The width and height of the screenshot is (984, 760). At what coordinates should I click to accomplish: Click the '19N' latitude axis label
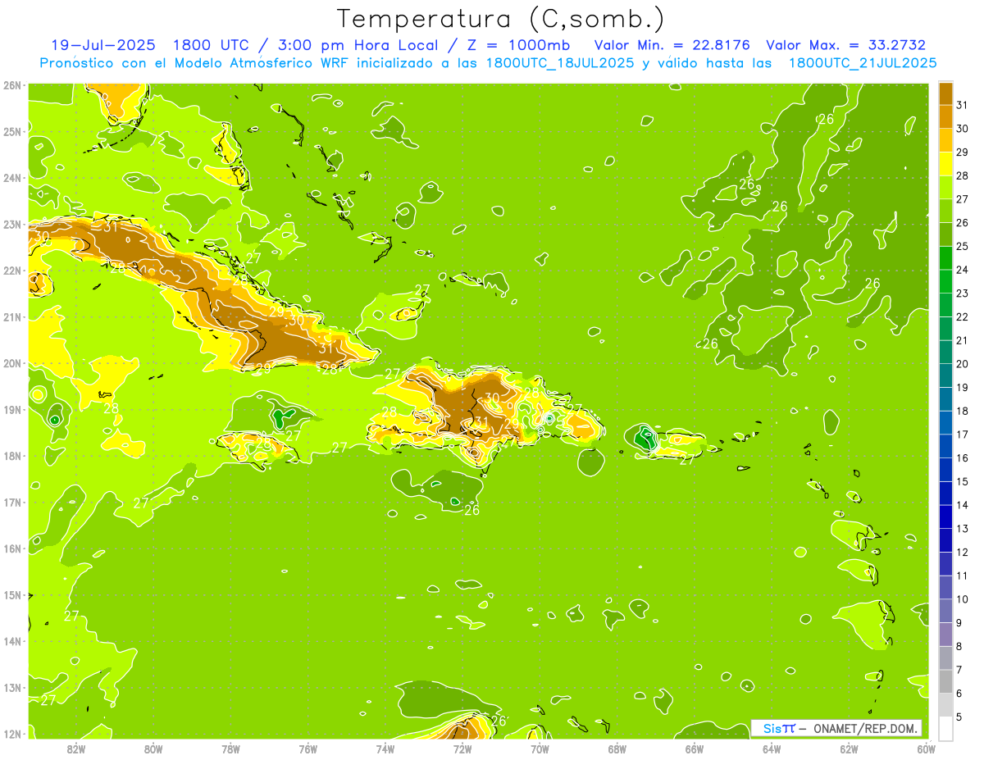[12, 410]
